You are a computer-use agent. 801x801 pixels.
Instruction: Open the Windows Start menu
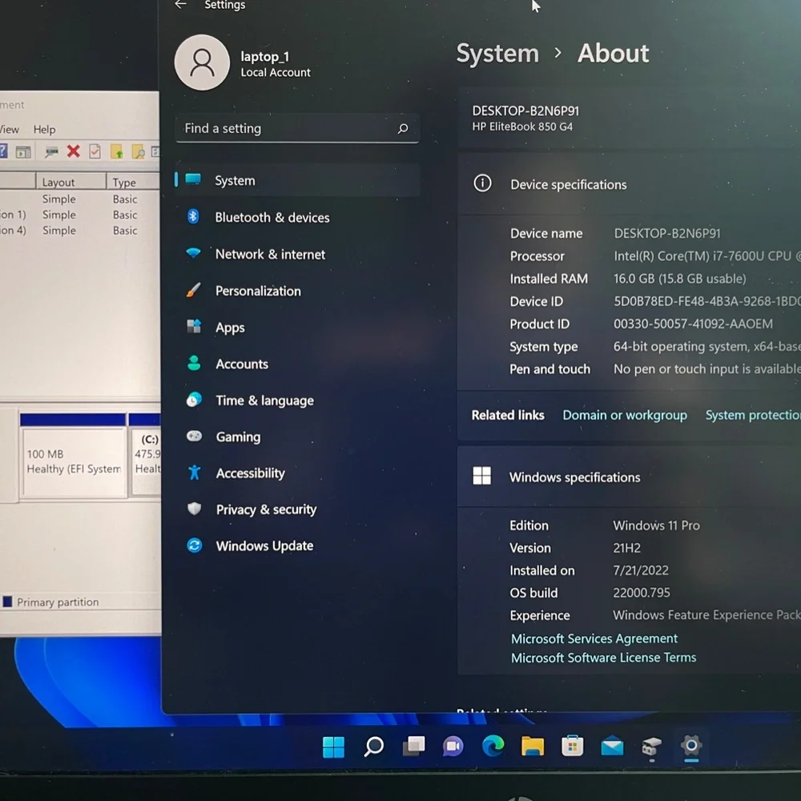click(x=333, y=747)
